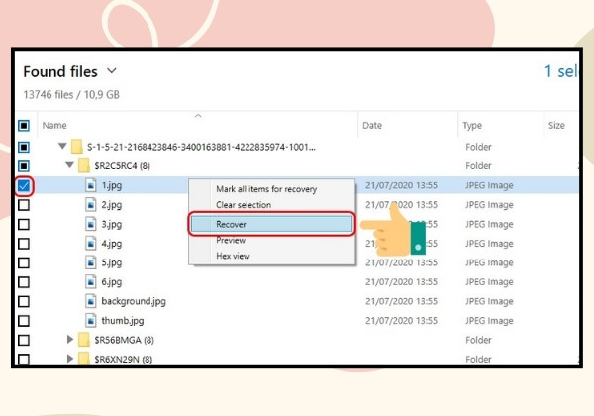This screenshot has height=416, width=594.
Task: Click '13746 files / 10,9 GB' summary text
Action: click(71, 95)
